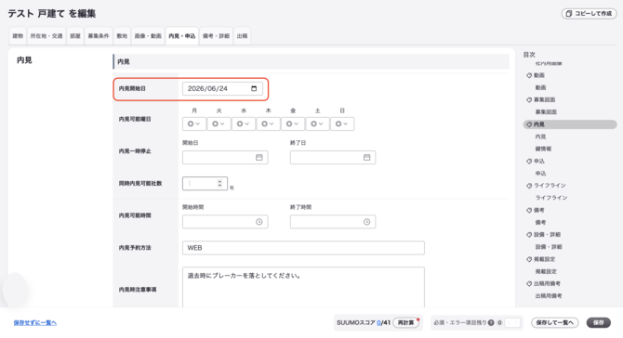Click tag icon of 備考 heading in 目次
623x338 pixels.
529,210
